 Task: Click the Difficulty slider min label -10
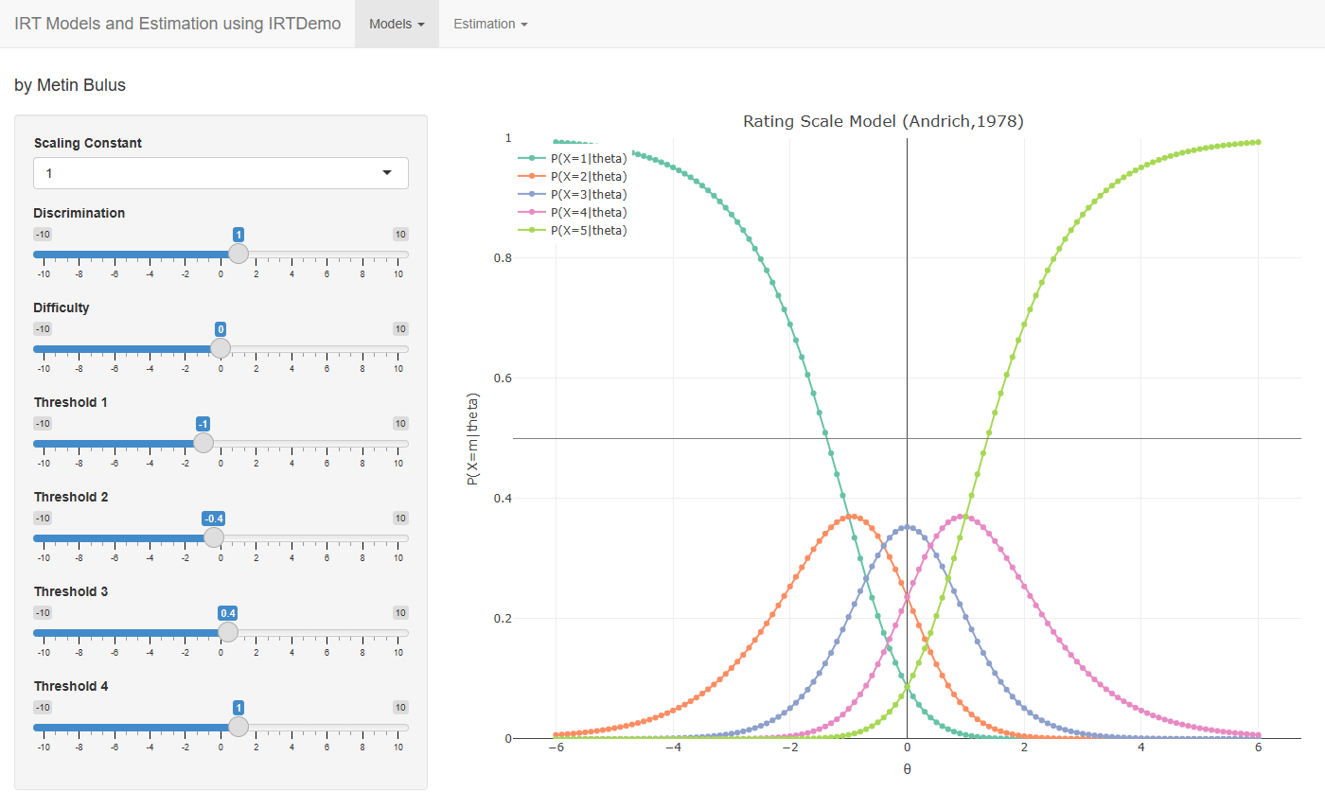tap(43, 329)
